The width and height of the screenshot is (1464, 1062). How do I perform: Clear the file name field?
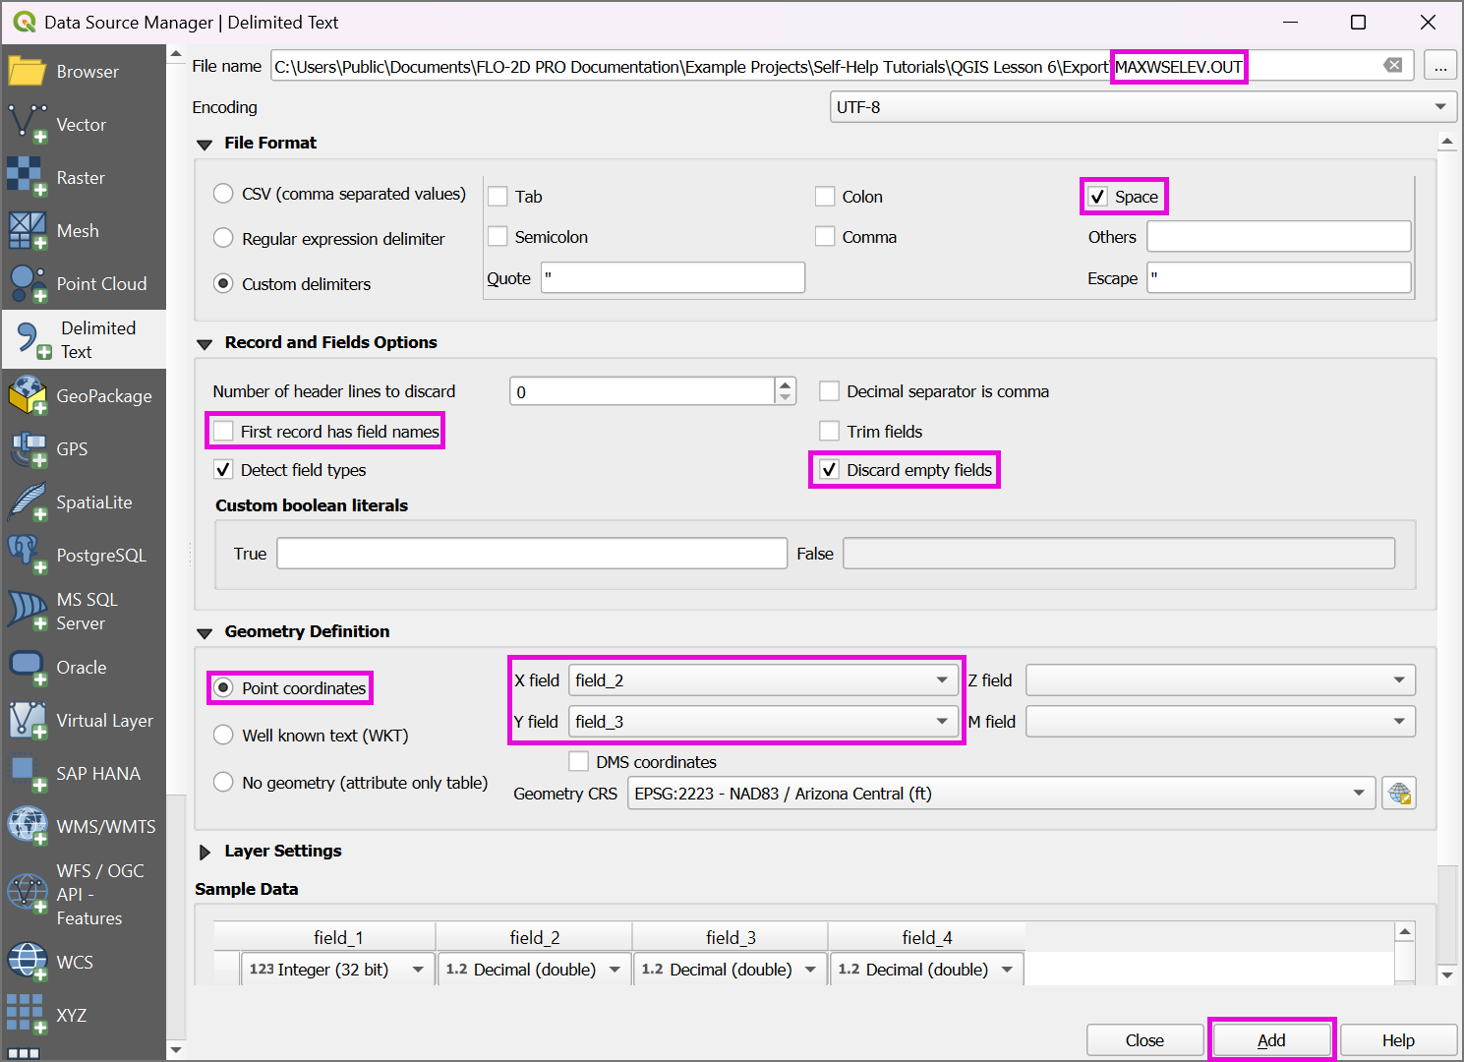[1392, 66]
